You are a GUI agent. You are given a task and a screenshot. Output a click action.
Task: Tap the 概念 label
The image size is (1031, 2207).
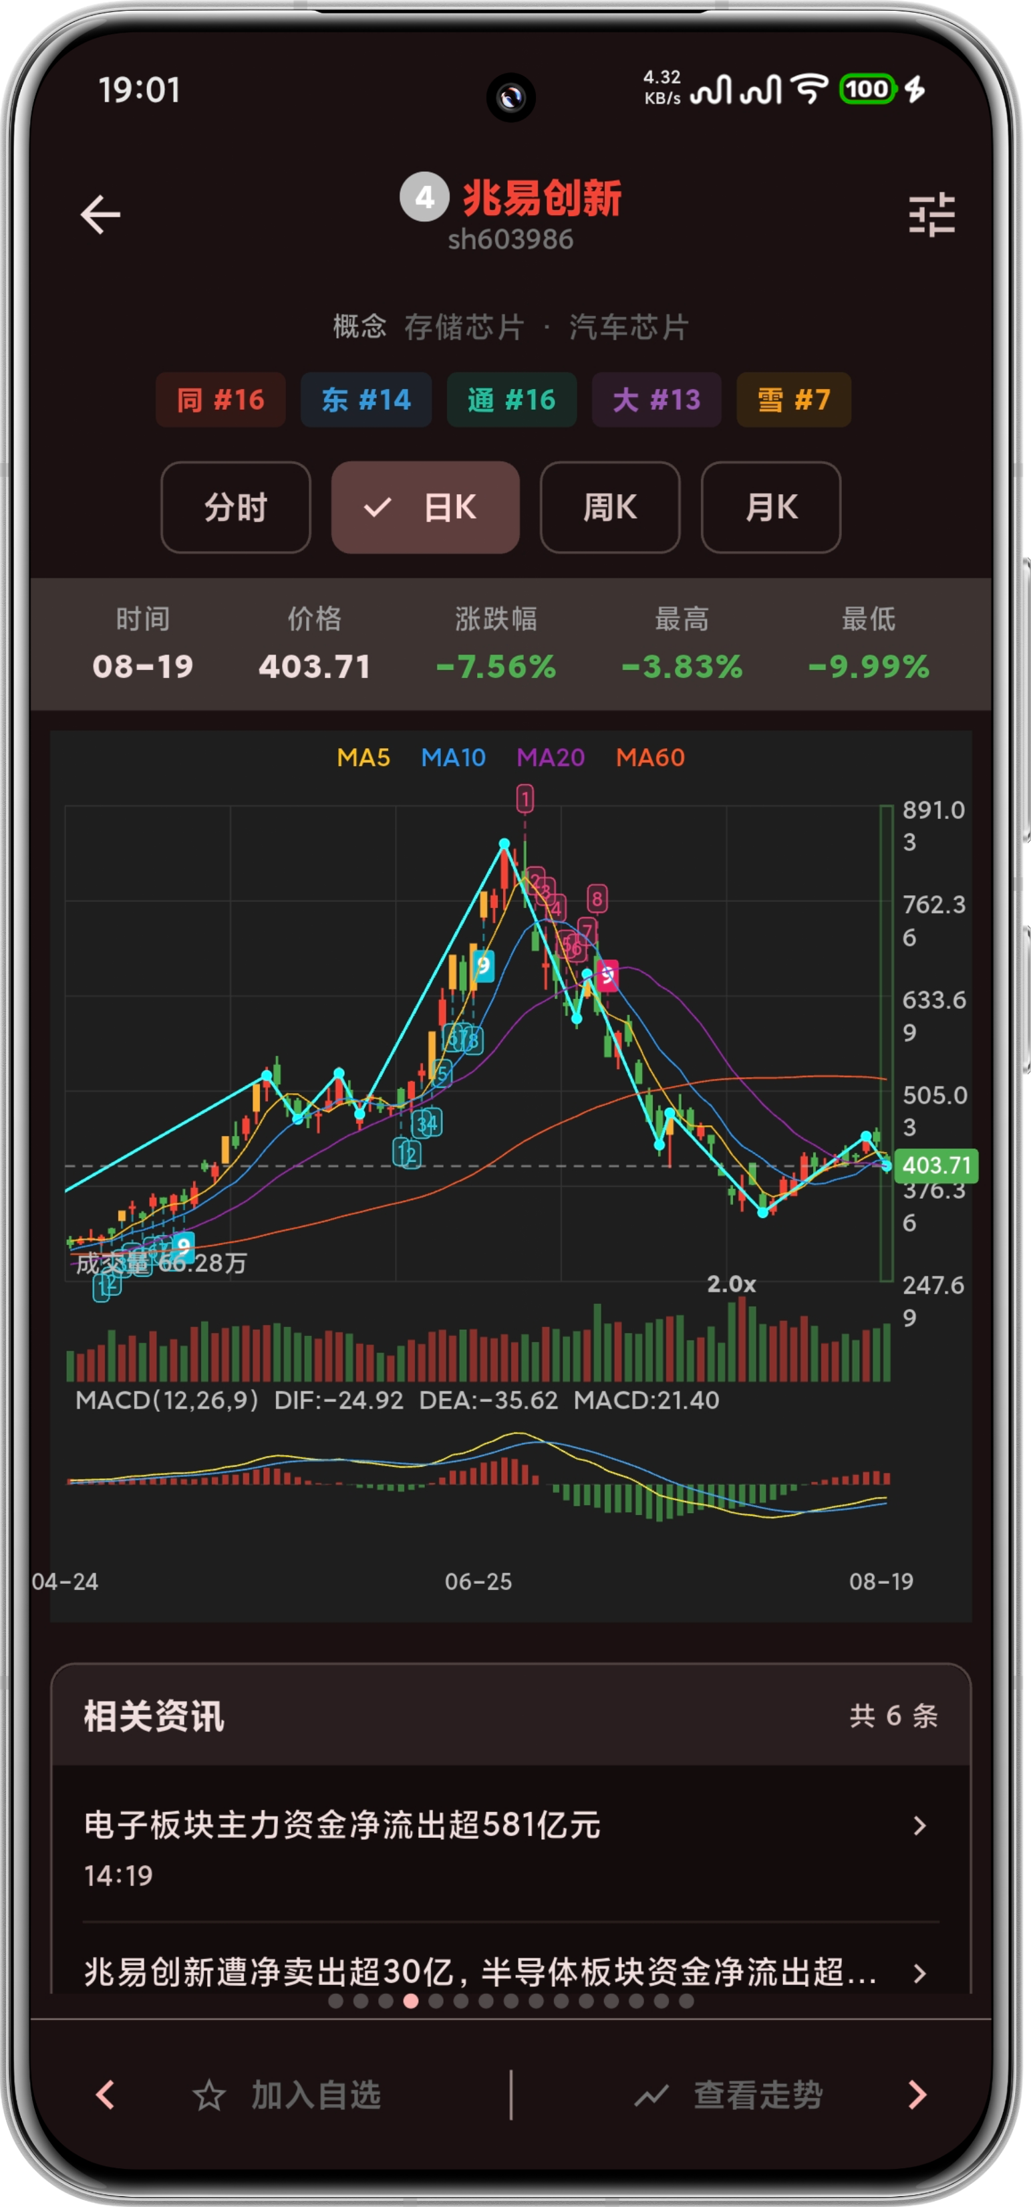(359, 326)
